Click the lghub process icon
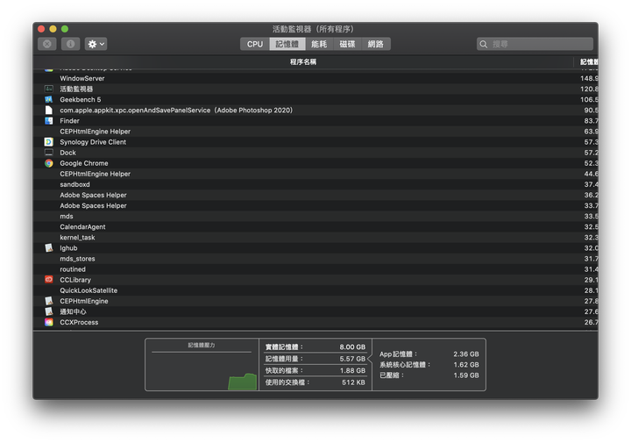The height and width of the screenshot is (443, 631). coord(49,247)
